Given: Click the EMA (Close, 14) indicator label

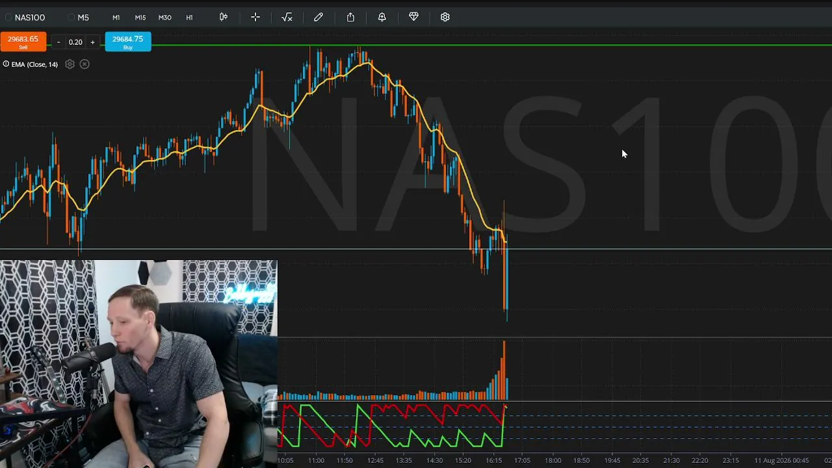Looking at the screenshot, I should pyautogui.click(x=34, y=64).
